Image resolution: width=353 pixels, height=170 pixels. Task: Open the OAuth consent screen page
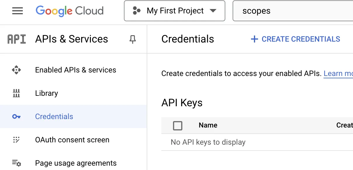tap(73, 140)
